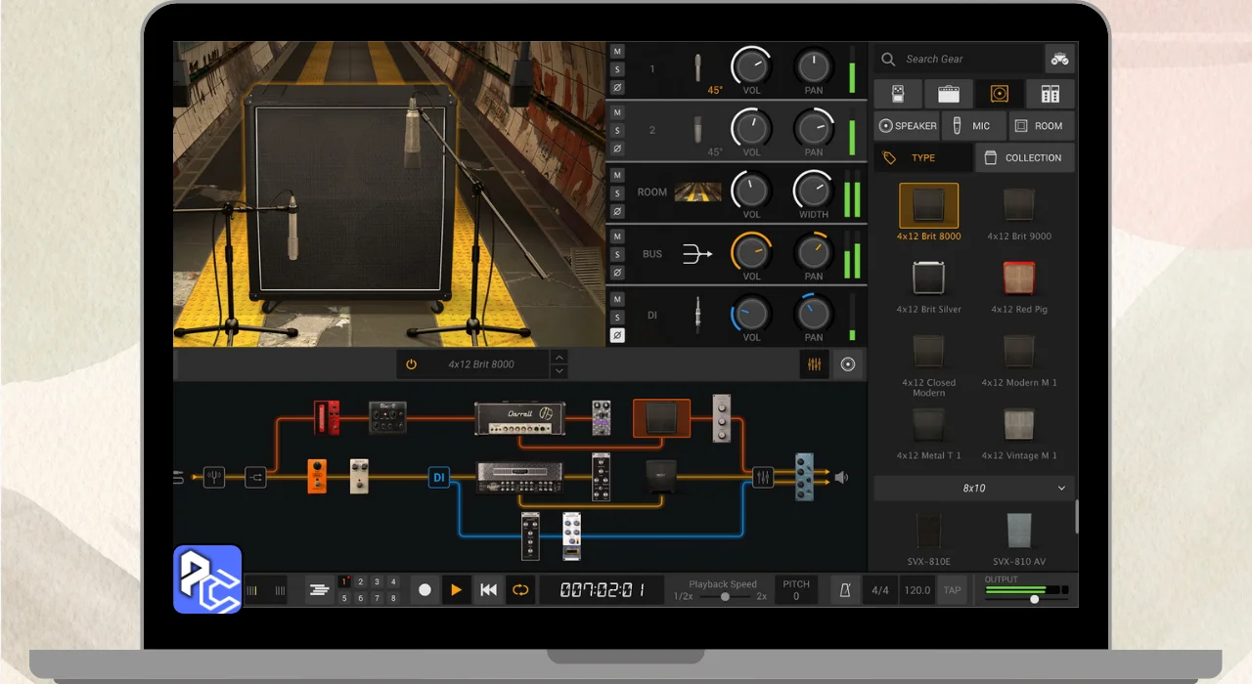Toggle phase invert on DI channel

617,335
